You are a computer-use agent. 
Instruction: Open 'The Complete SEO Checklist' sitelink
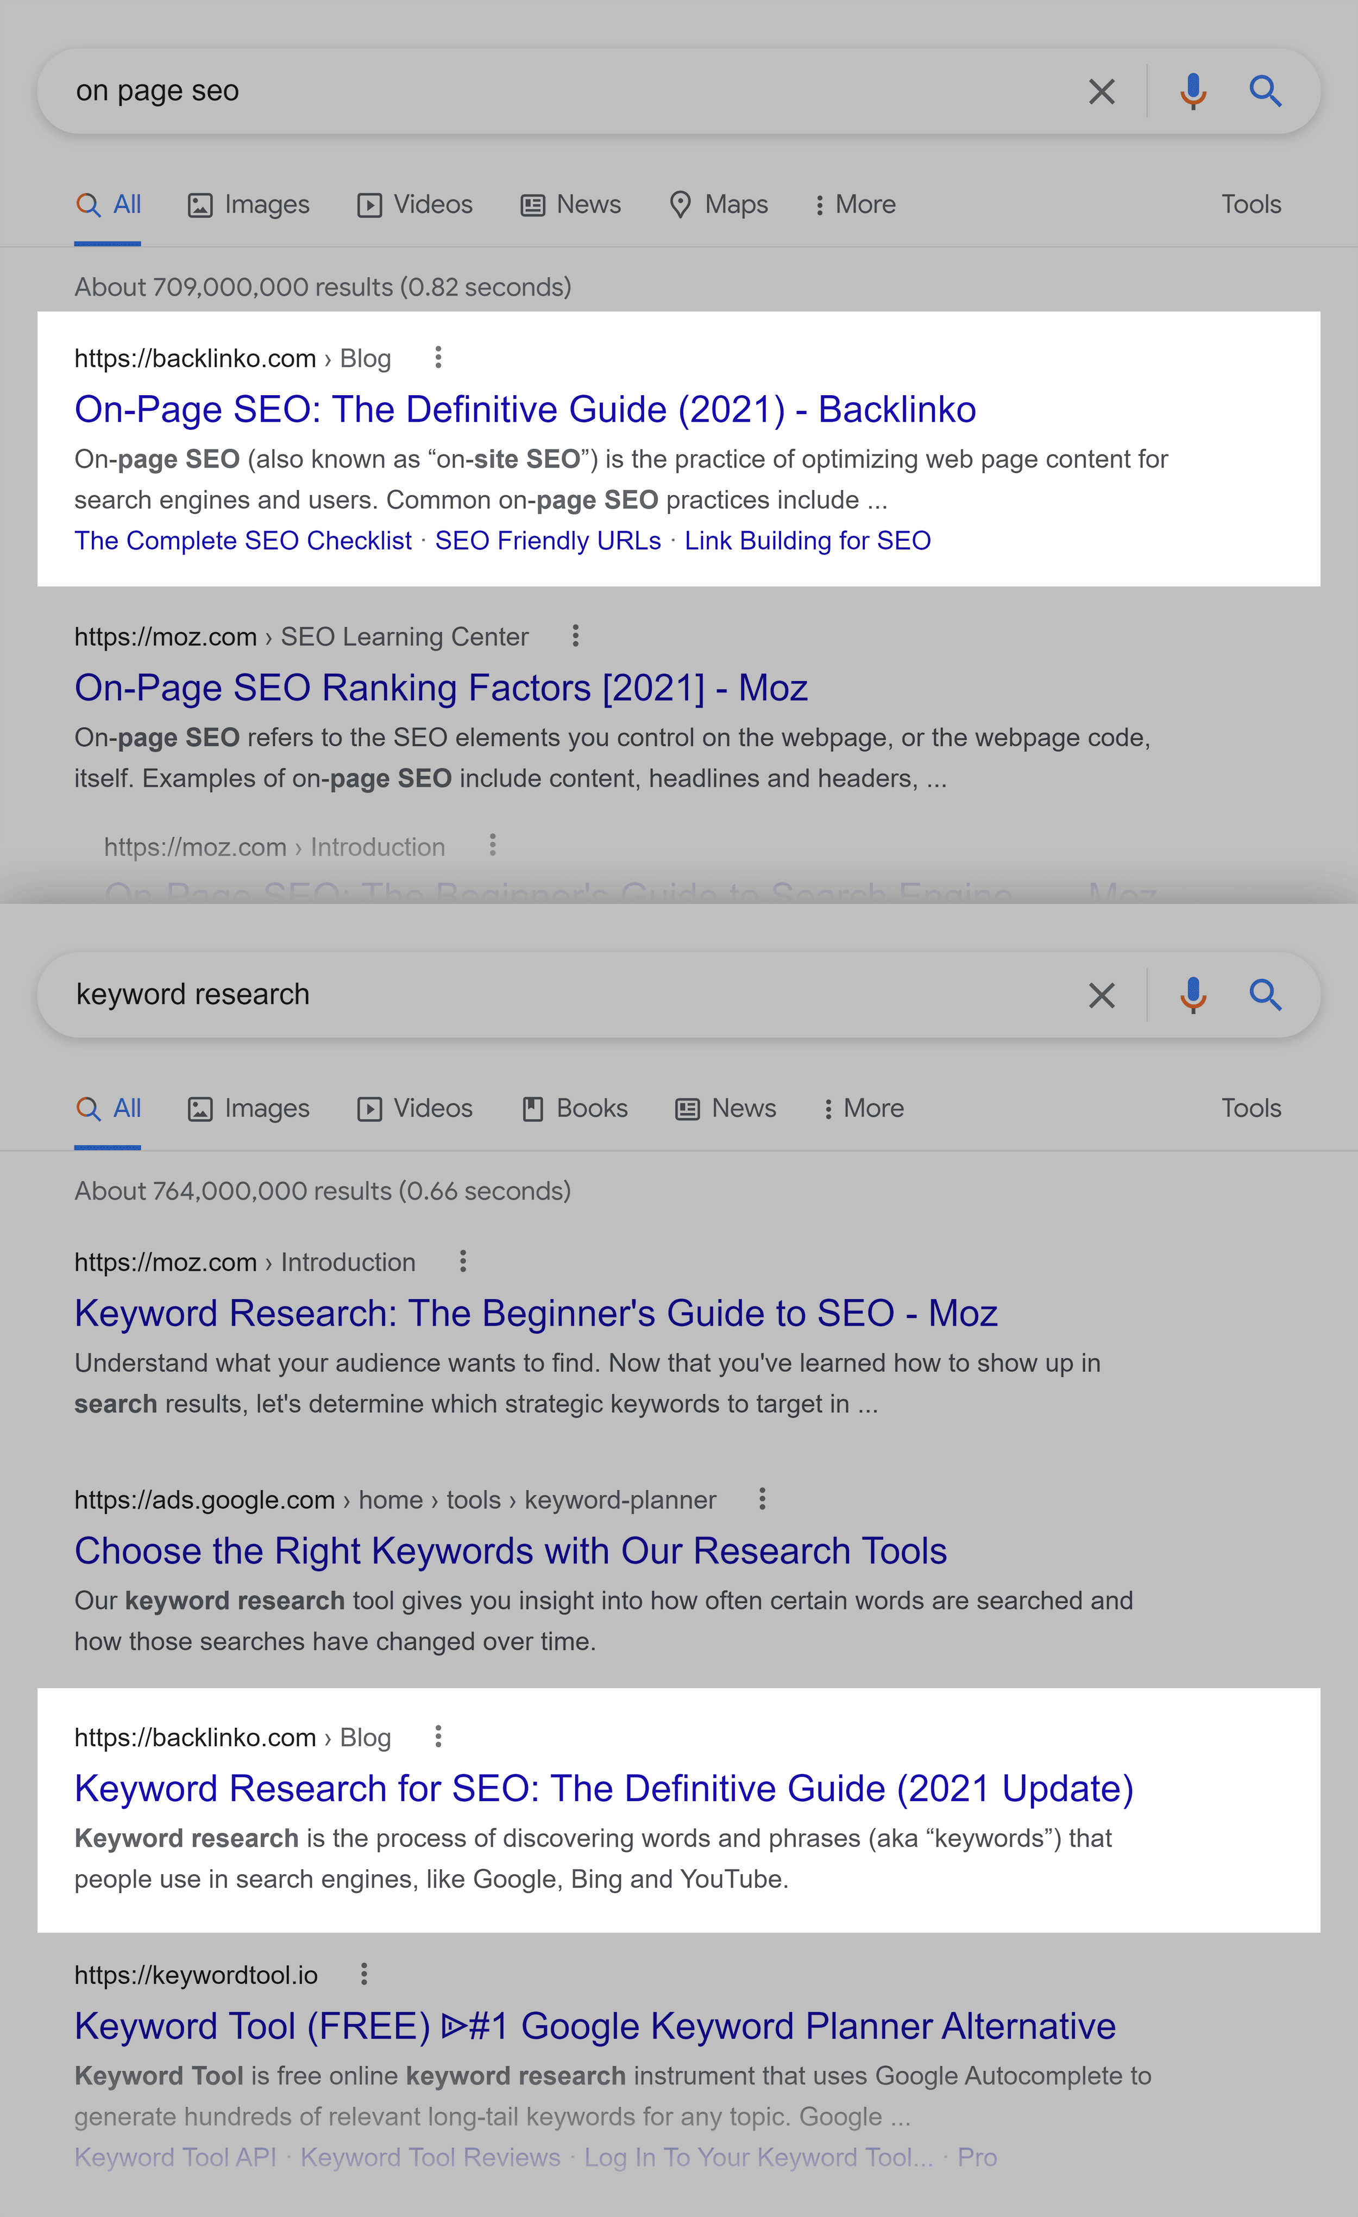coord(243,541)
